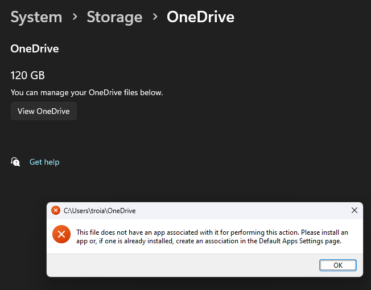Click chevron between Storage and OneDrive

pyautogui.click(x=155, y=18)
